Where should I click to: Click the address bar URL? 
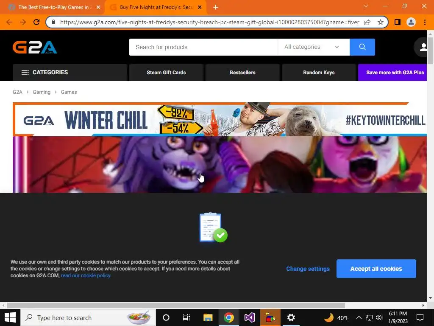coord(209,22)
